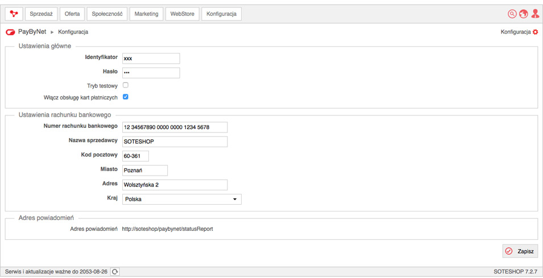Click the 'Serwis i aktualizacje ważne do 2053-08-26' text
The height and width of the screenshot is (278, 543).
pos(56,272)
